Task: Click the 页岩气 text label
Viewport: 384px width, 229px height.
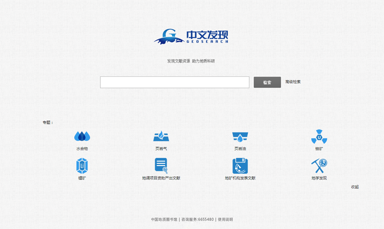Action: [161, 149]
